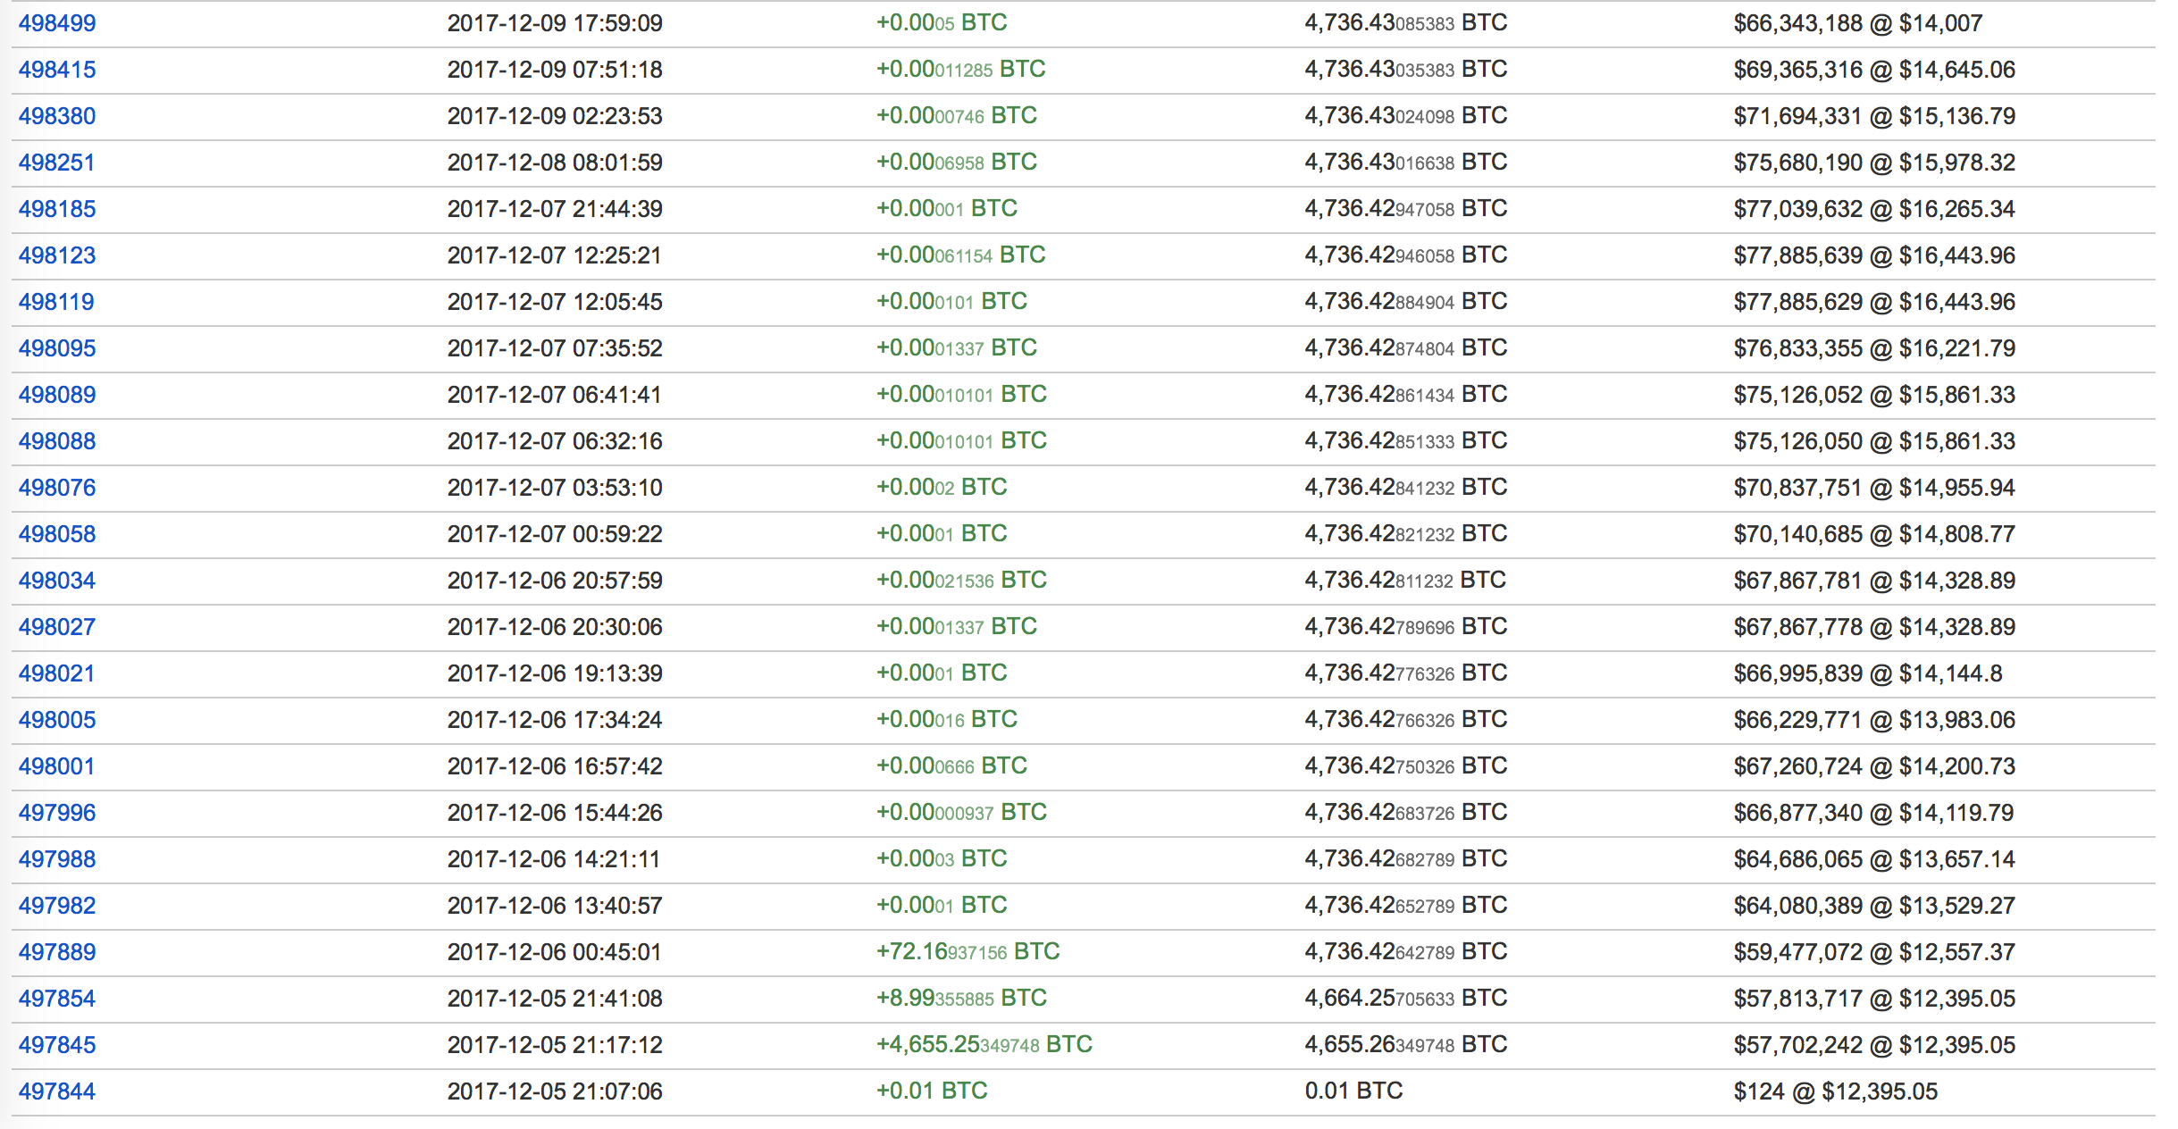Select value $77,039,632 @ $16,265.34
The height and width of the screenshot is (1129, 2178).
[x=1874, y=209]
